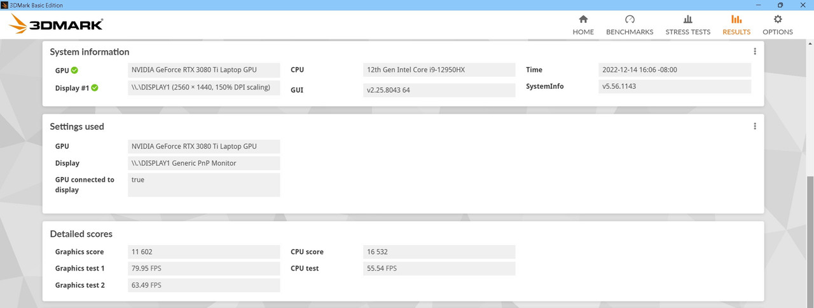Open Settings used kebab menu
The width and height of the screenshot is (814, 308).
pos(755,126)
